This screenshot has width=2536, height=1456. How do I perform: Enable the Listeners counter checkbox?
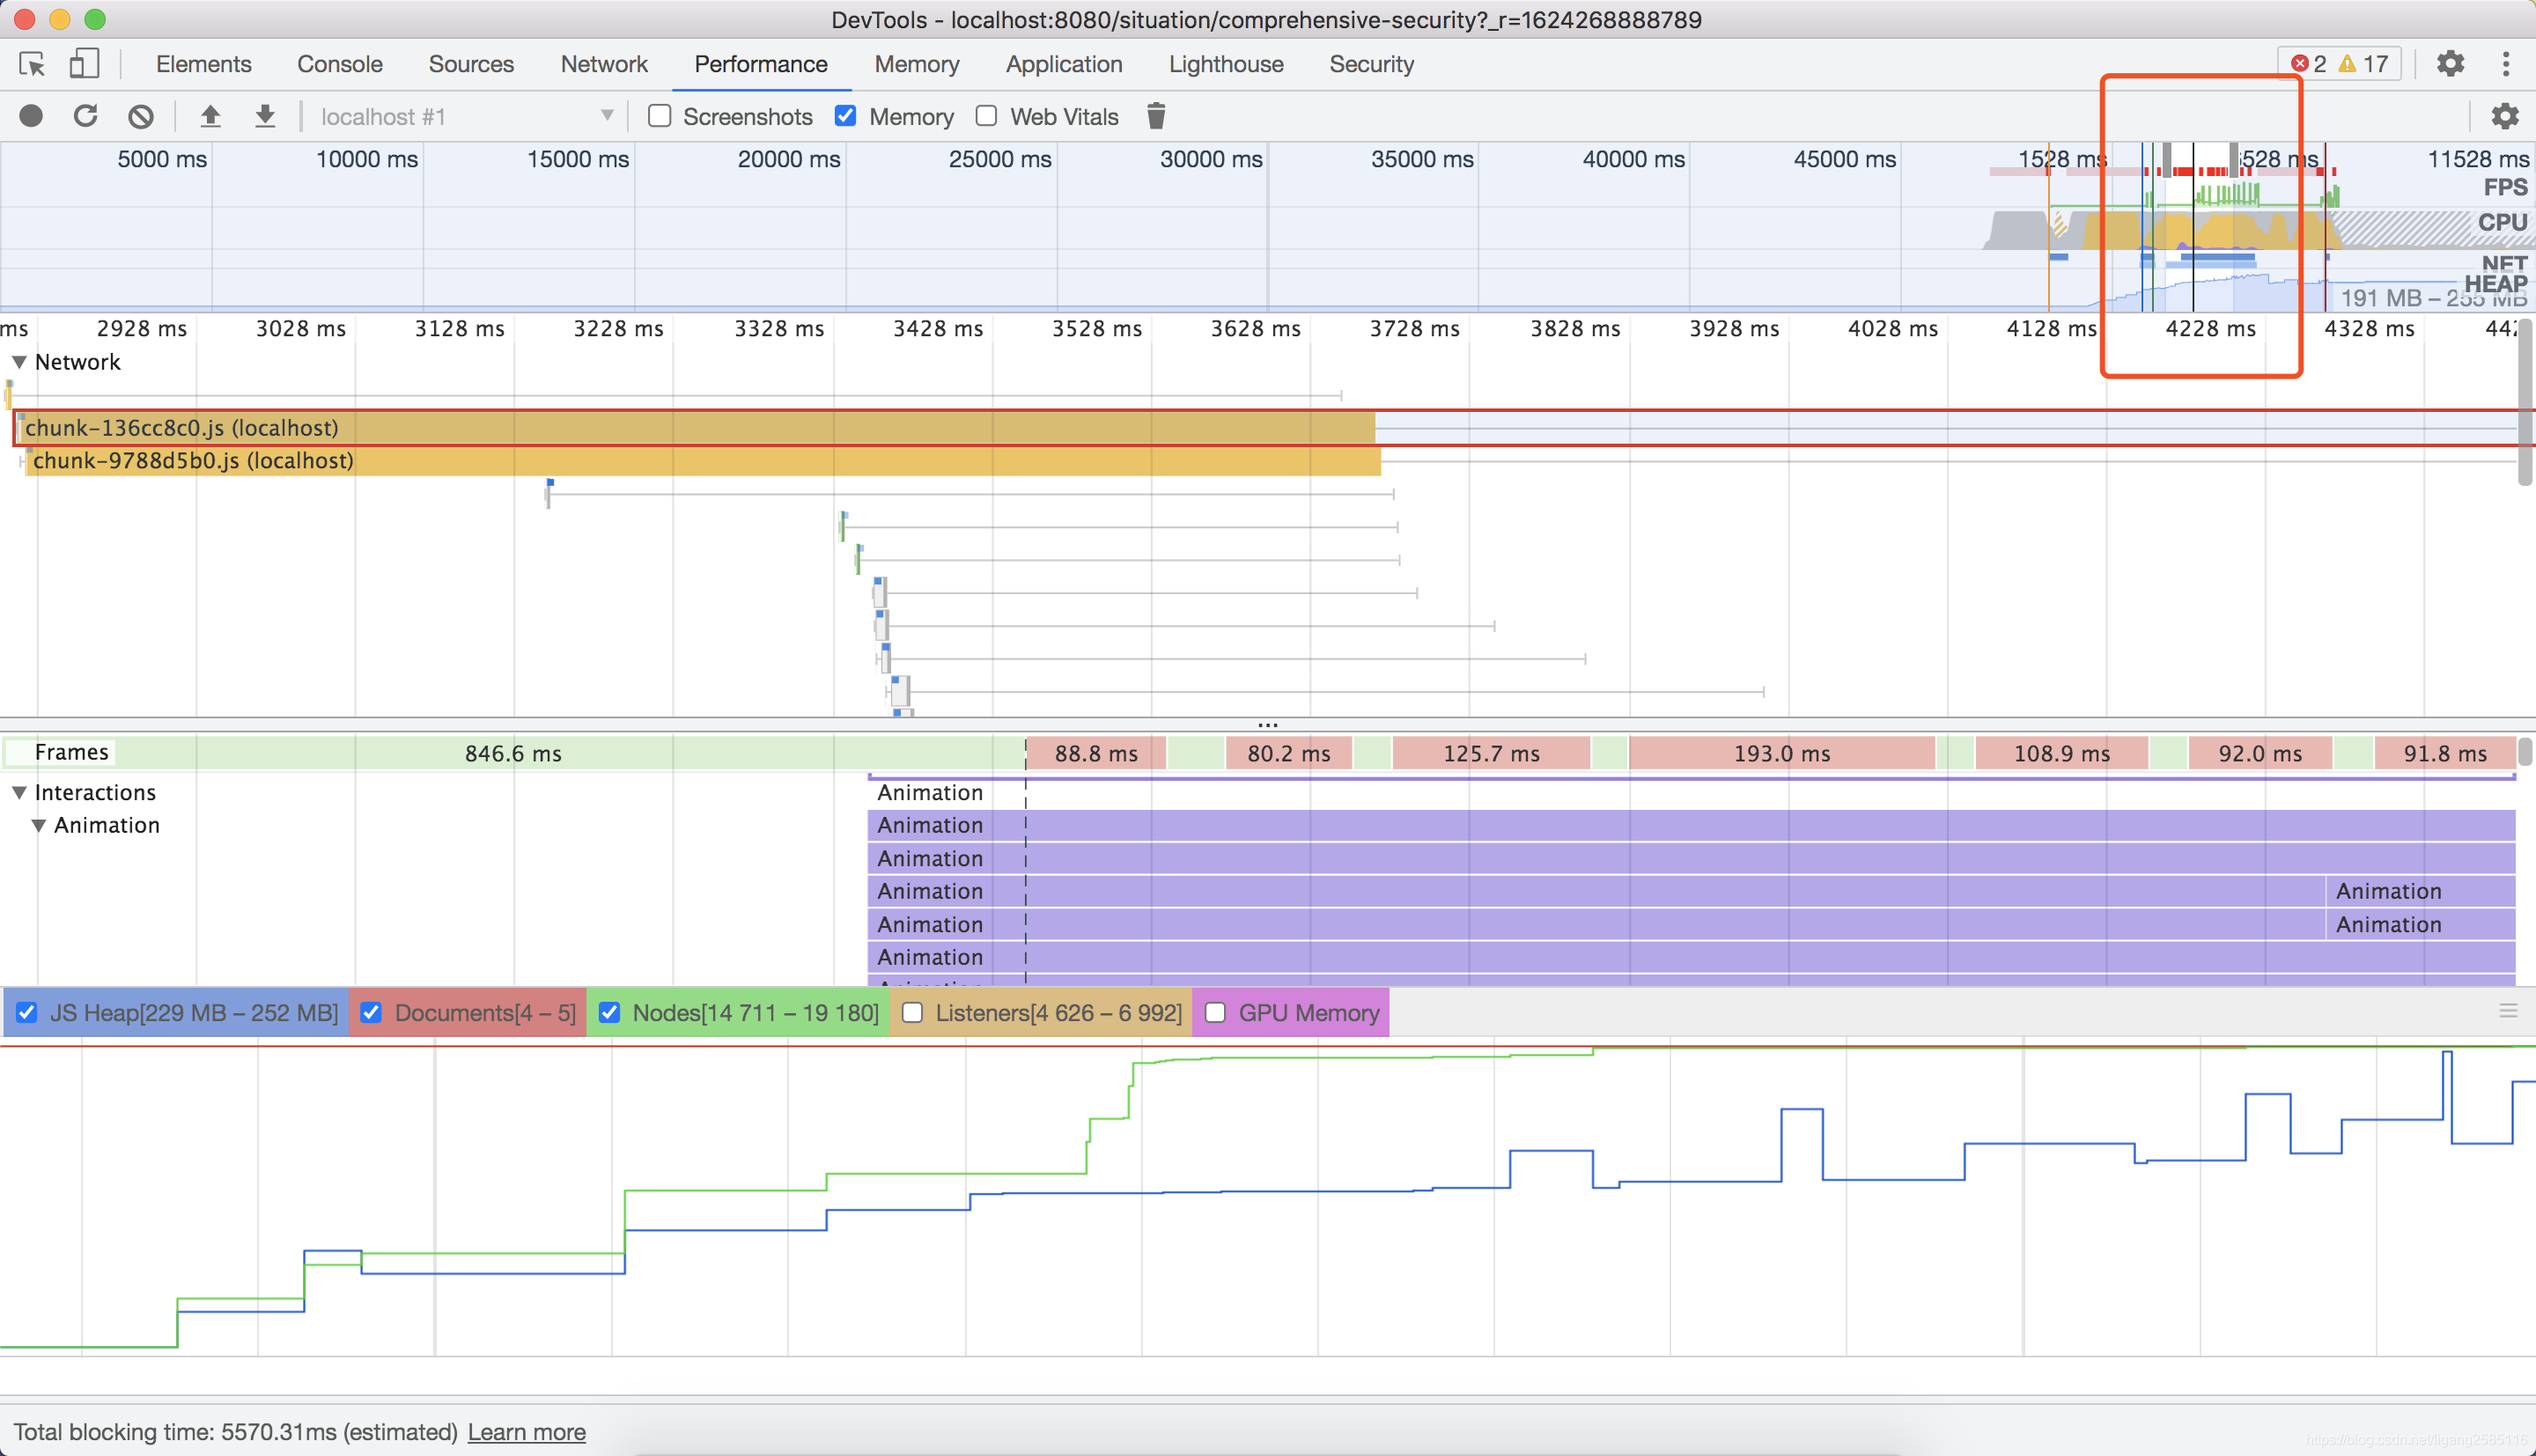[x=912, y=1013]
